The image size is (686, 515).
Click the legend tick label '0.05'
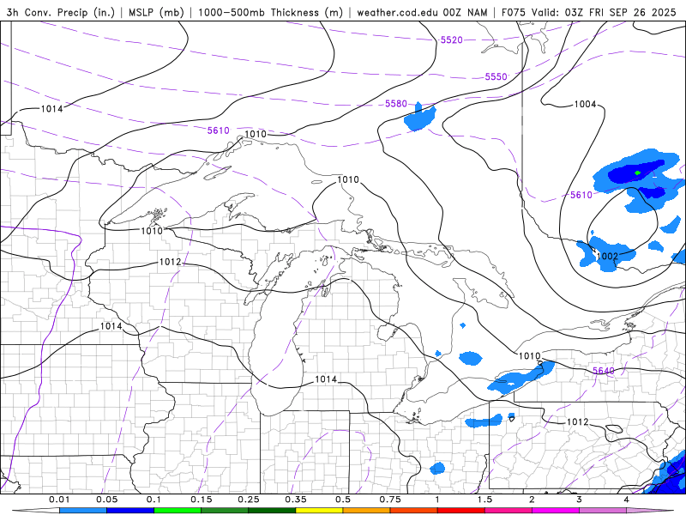pos(106,500)
